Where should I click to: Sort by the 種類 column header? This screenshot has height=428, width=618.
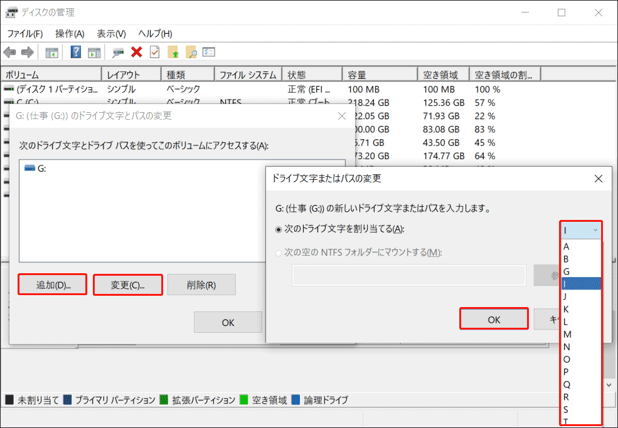[188, 75]
